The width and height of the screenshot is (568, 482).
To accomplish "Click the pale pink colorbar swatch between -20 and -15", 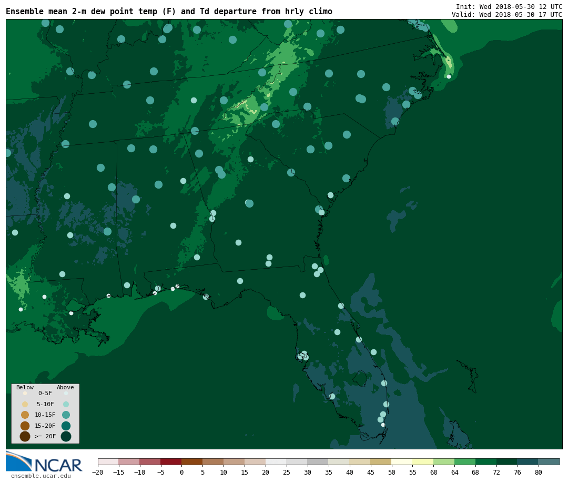I will [108, 461].
